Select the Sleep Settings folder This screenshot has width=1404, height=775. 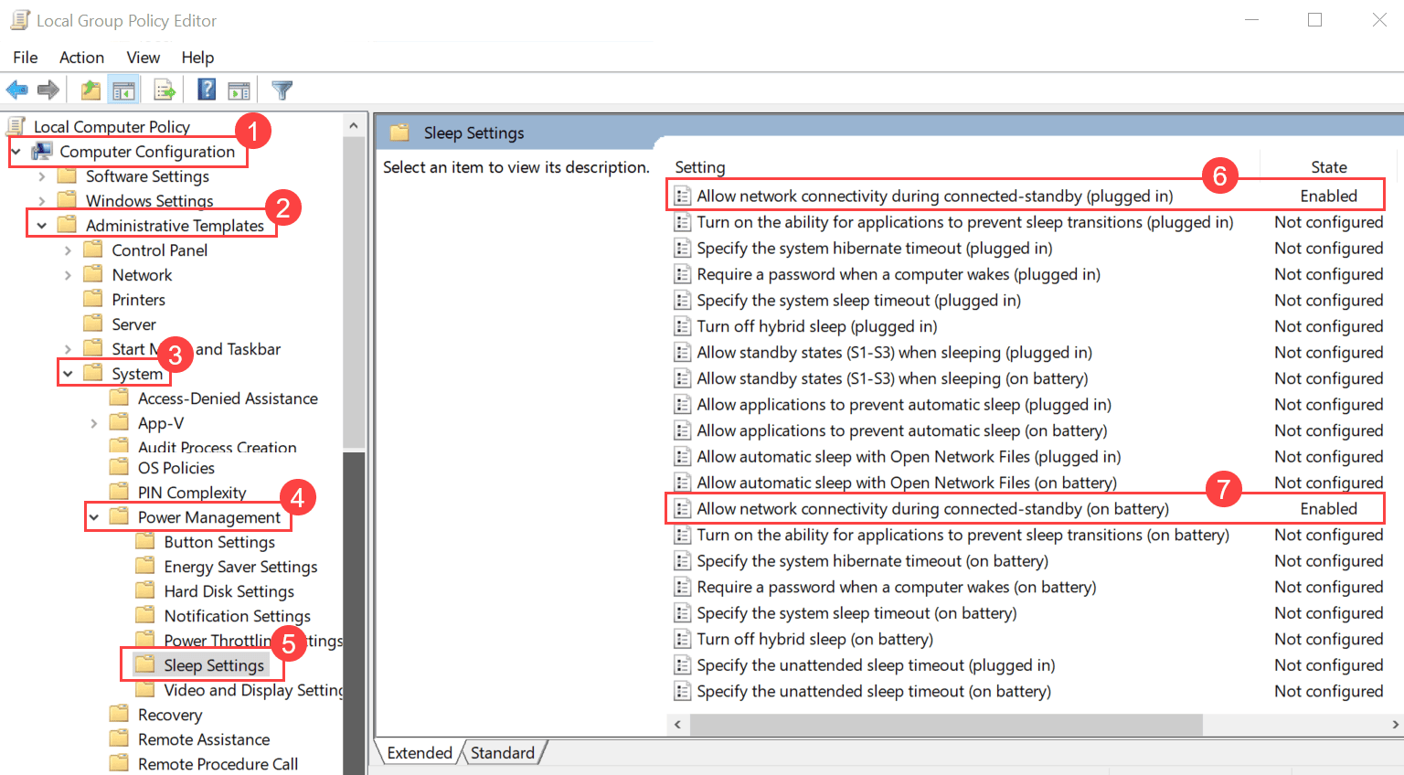[x=214, y=664]
